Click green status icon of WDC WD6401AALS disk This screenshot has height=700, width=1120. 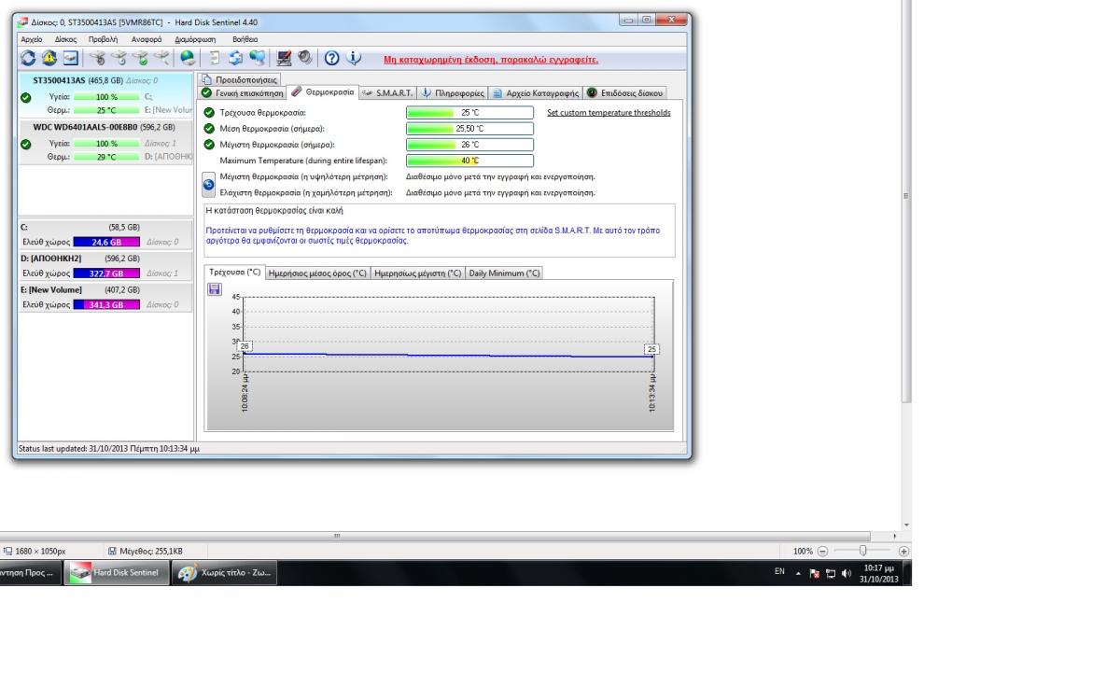pos(25,144)
